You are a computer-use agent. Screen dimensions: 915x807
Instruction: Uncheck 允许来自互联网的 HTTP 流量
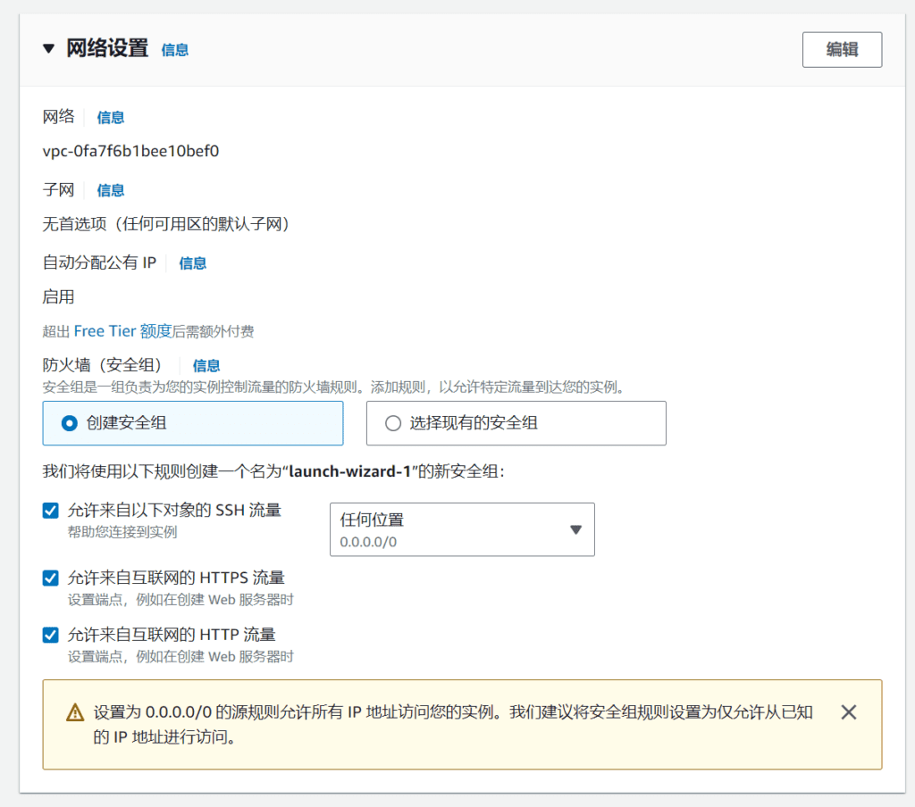click(x=50, y=635)
